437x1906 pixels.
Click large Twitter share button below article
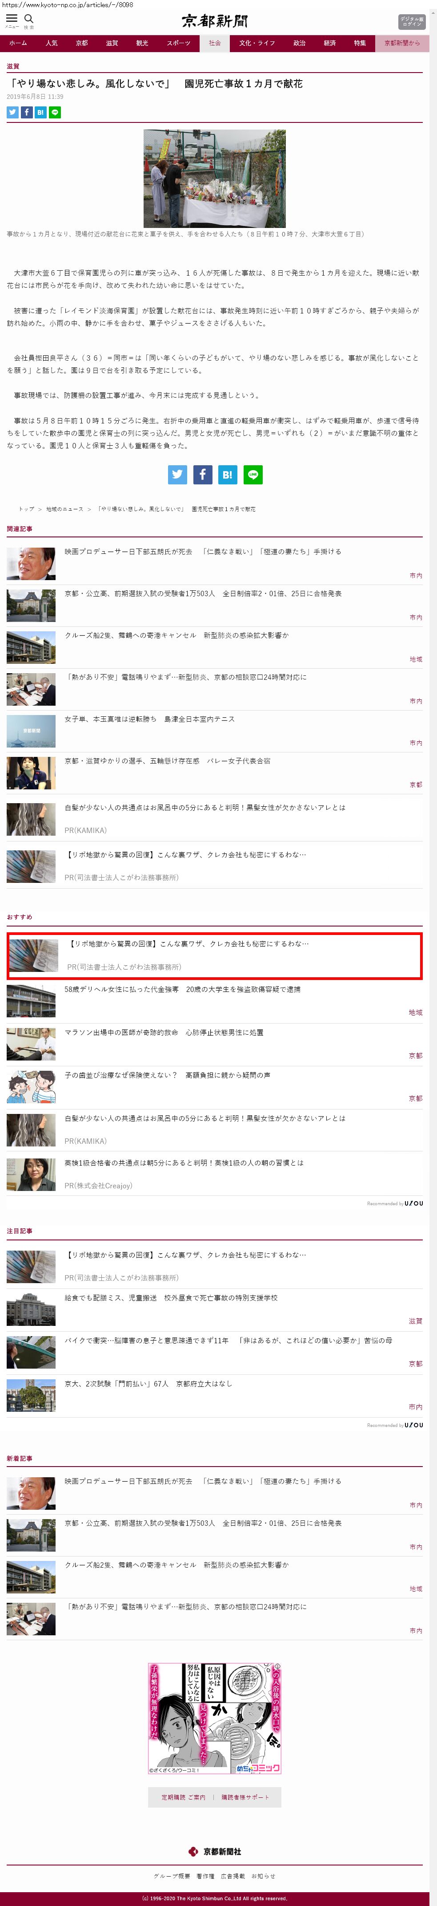[177, 475]
